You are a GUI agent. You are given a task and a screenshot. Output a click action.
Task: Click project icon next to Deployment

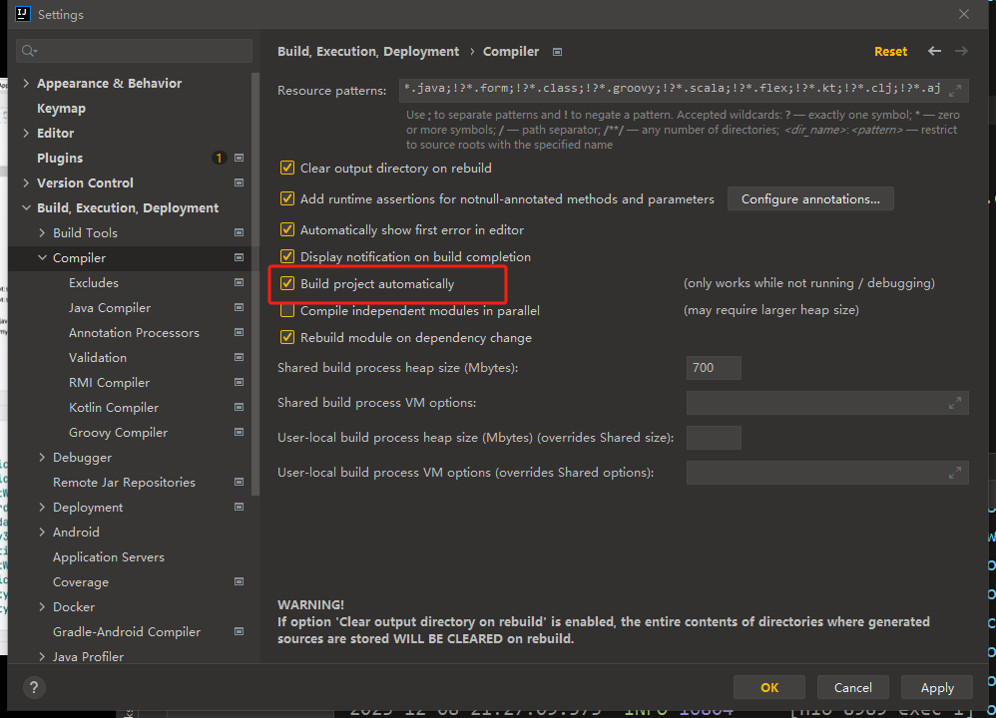[239, 507]
